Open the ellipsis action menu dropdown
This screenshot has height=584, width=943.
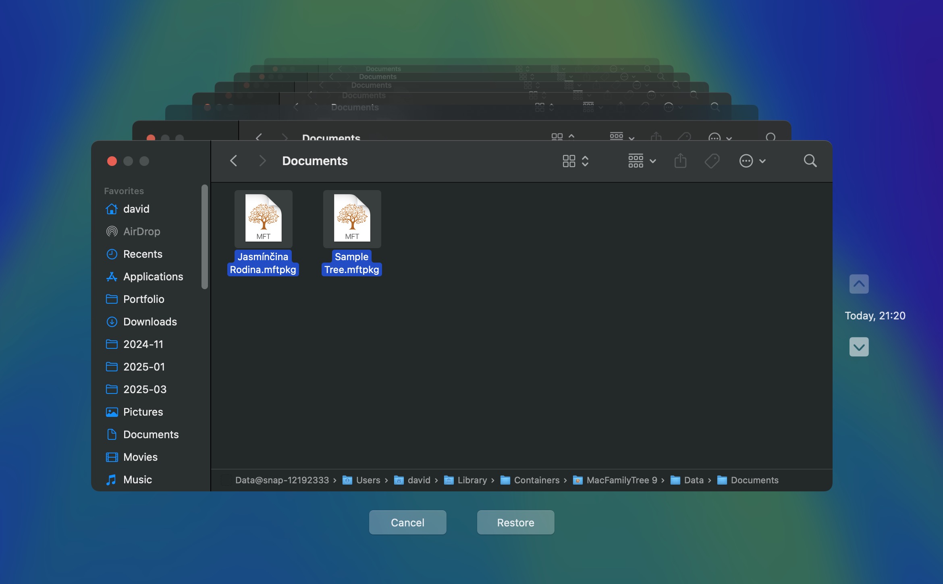coord(752,161)
